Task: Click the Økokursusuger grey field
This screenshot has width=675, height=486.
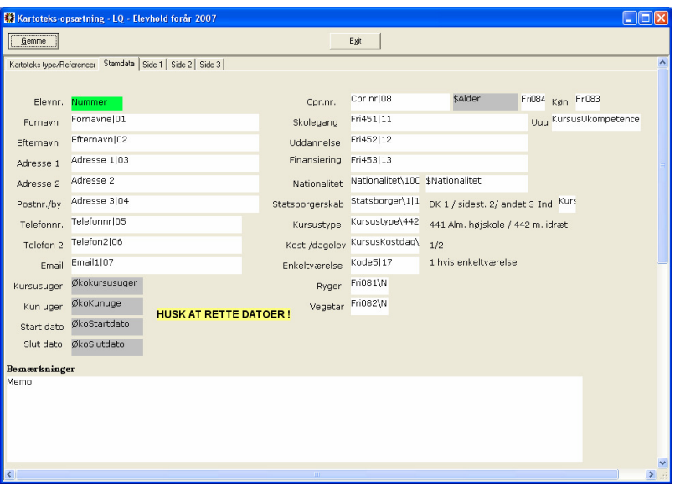Action: (x=107, y=286)
